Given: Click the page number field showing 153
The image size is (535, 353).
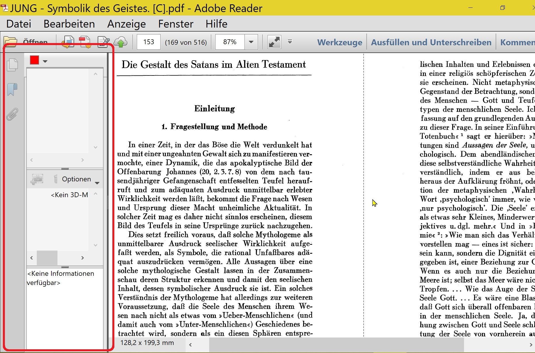Looking at the screenshot, I should 149,42.
